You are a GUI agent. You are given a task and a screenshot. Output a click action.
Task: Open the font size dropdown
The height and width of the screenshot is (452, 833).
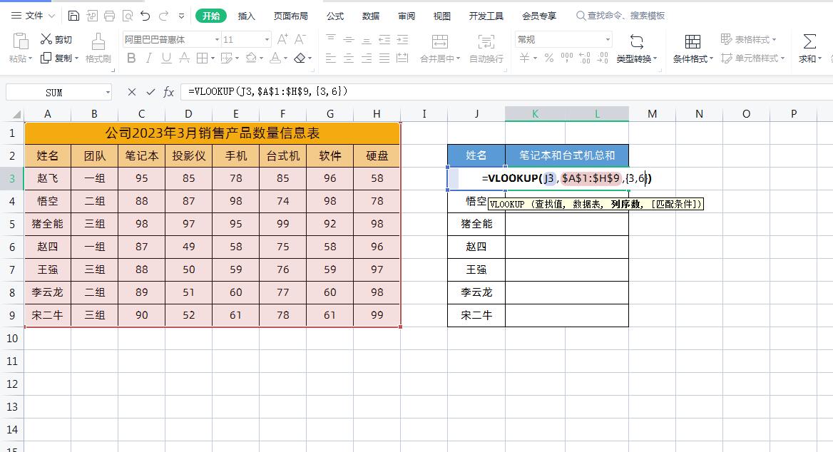pos(267,39)
